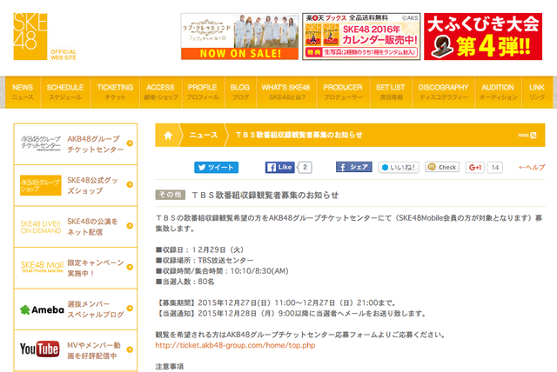Click the text 収録日：12月29日（火）
This screenshot has height=372, width=557.
pyautogui.click(x=199, y=250)
